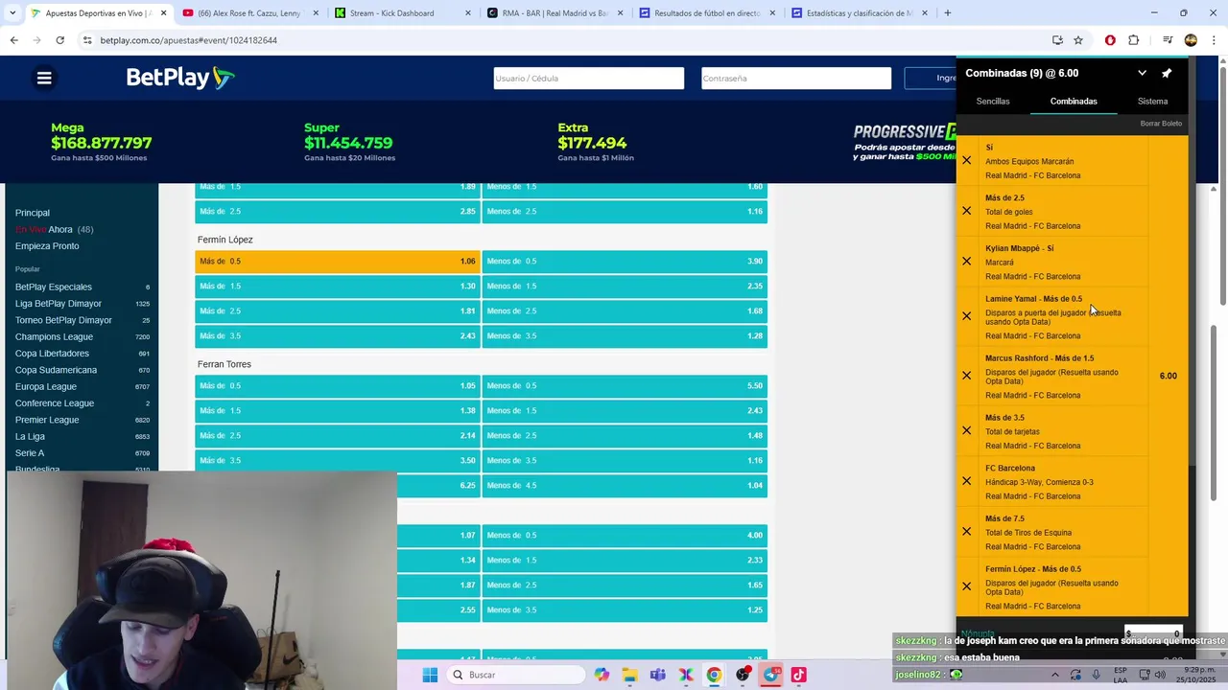The width and height of the screenshot is (1228, 690).
Task: Click the taskbar Buscar search box
Action: [517, 675]
